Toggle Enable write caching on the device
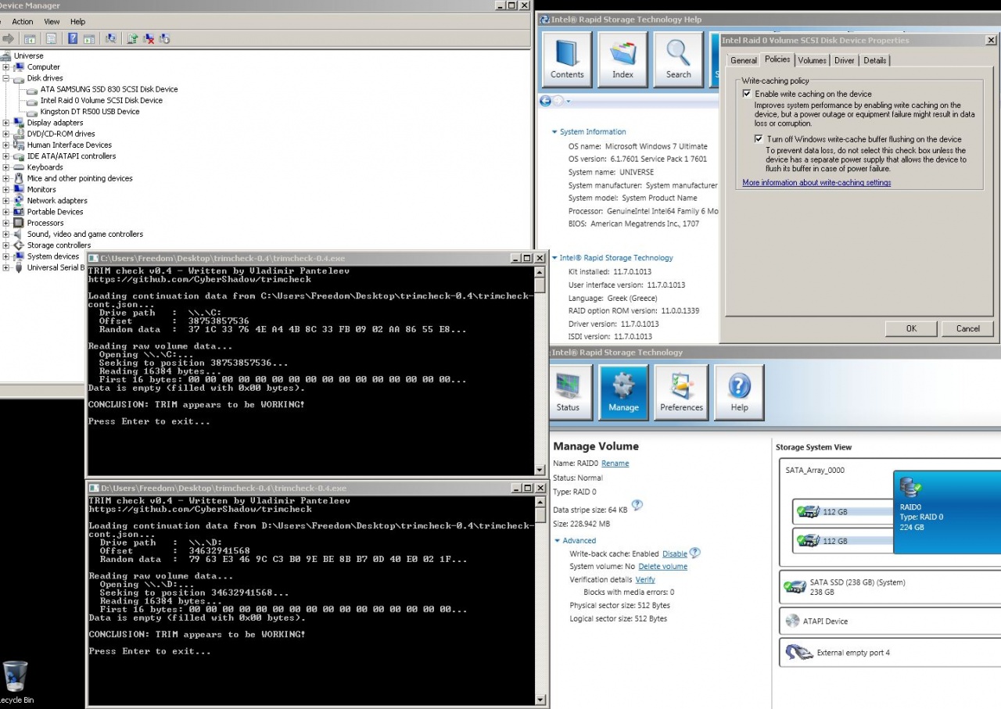The image size is (1001, 709). [747, 94]
